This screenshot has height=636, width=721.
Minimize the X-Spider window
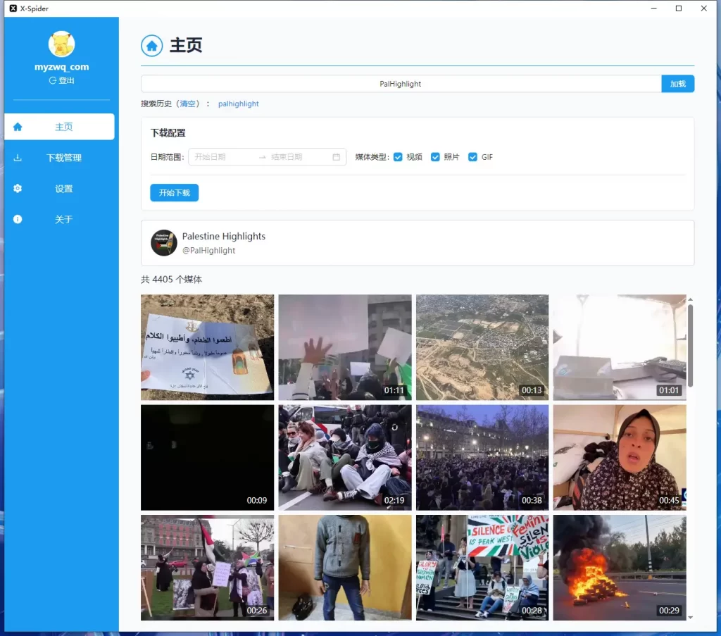coord(654,8)
